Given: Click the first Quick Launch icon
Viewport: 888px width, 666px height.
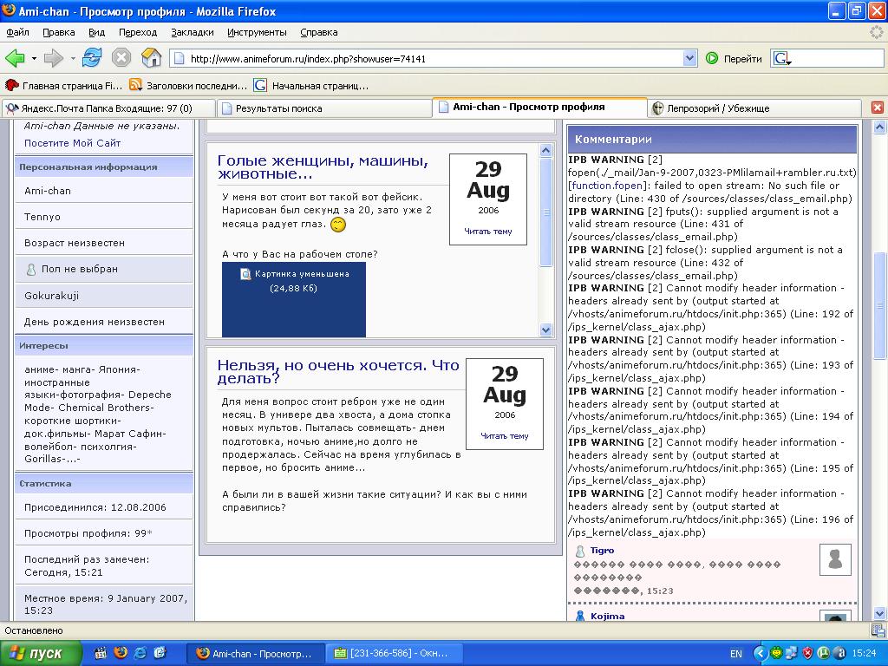Looking at the screenshot, I should (101, 653).
